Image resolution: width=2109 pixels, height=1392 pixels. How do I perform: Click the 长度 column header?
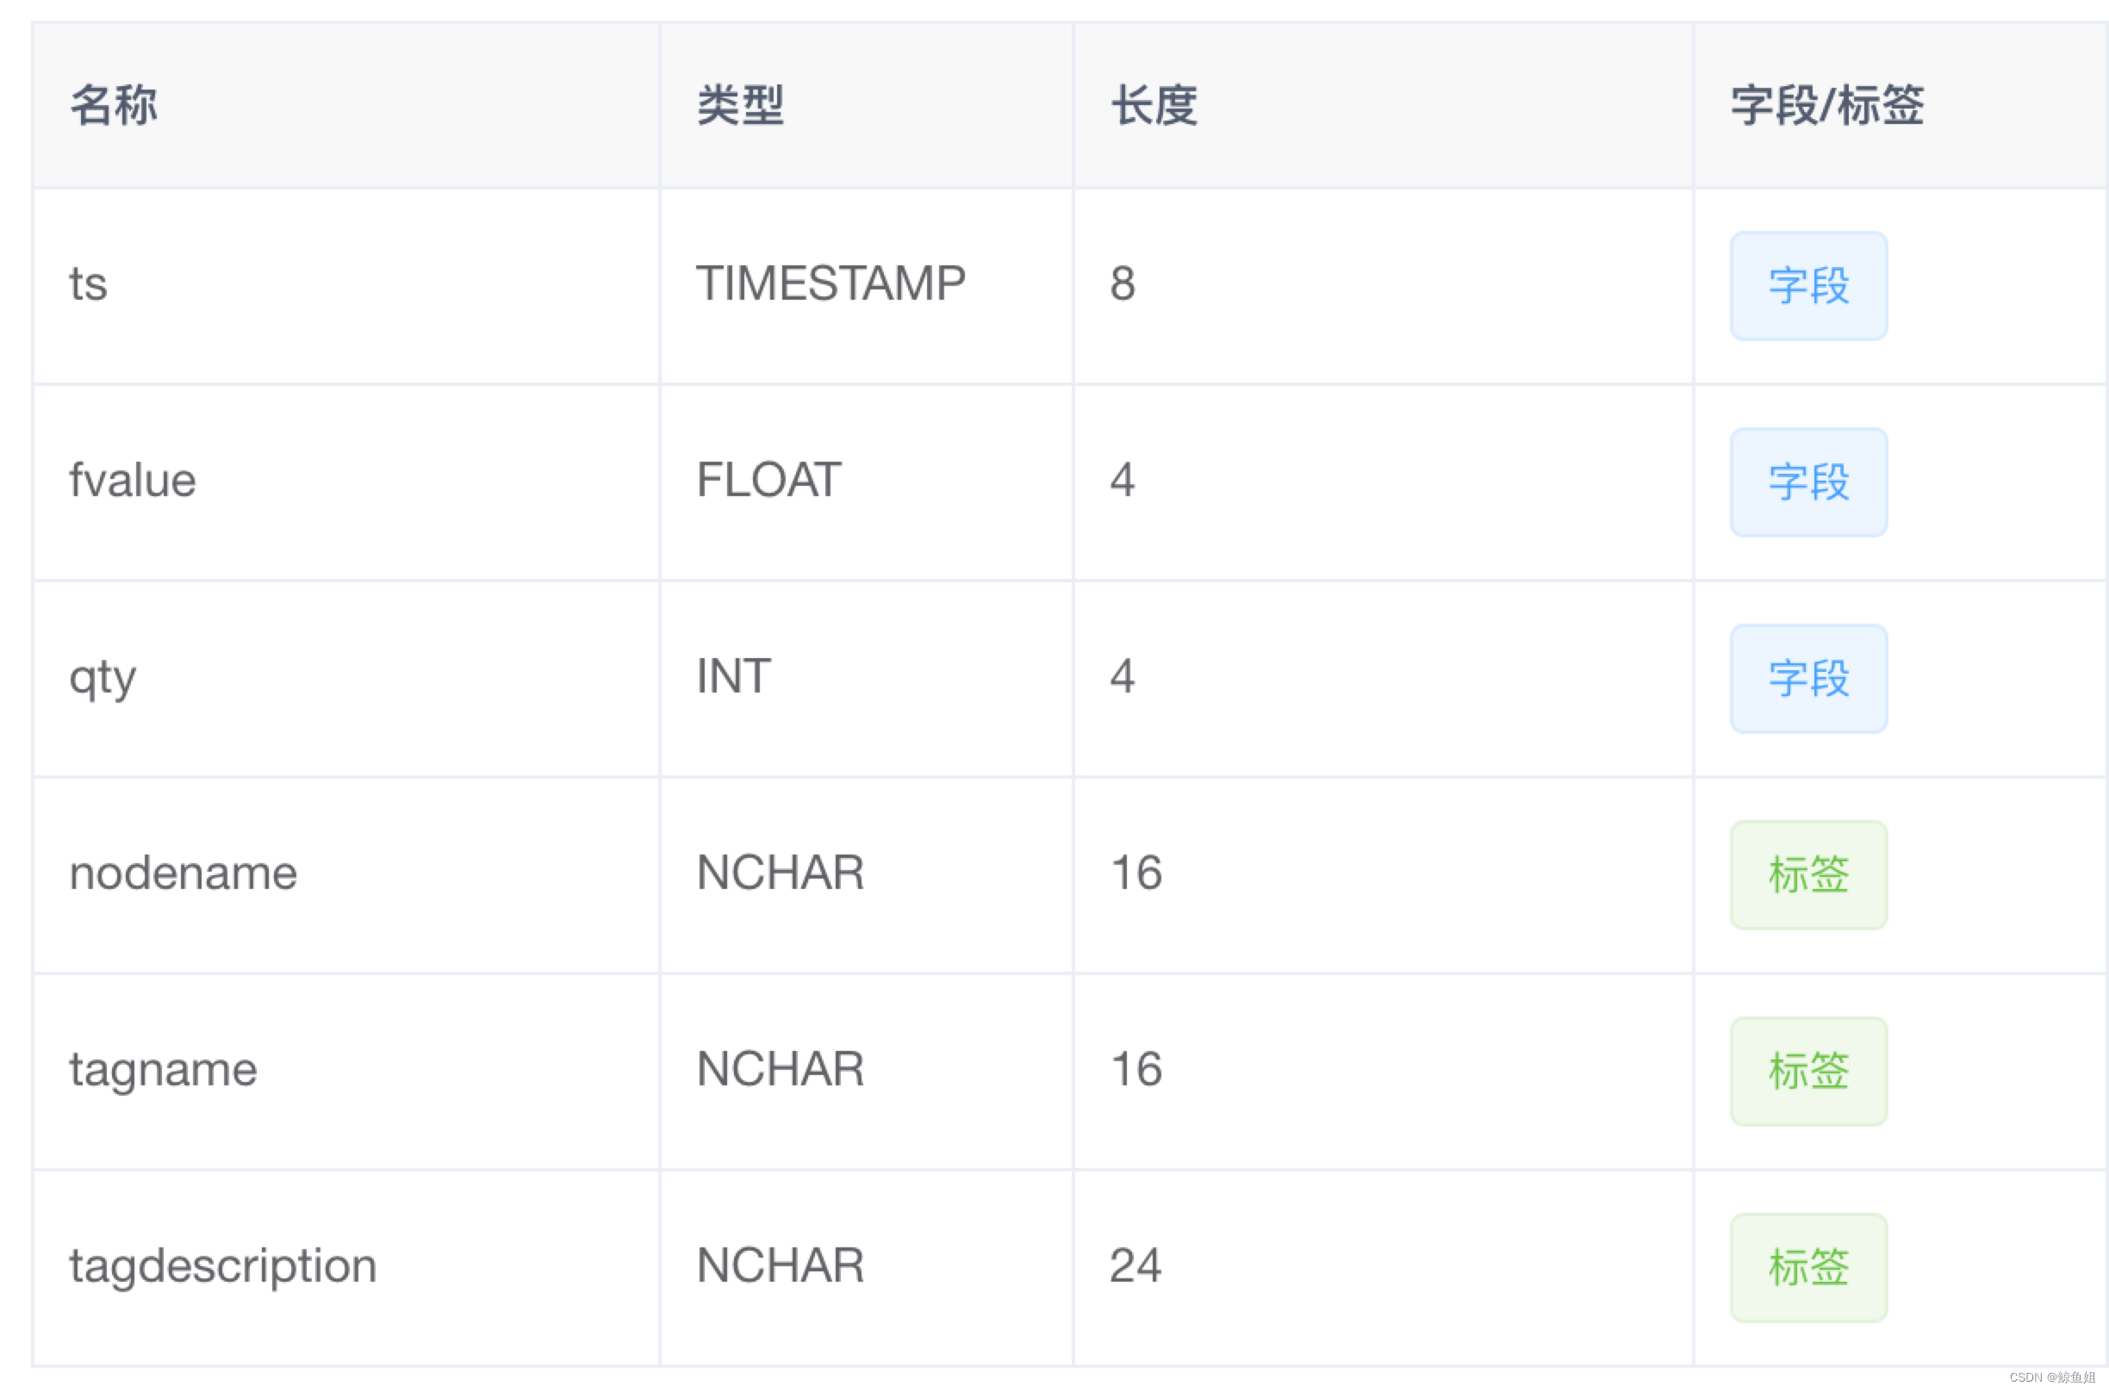point(1153,106)
